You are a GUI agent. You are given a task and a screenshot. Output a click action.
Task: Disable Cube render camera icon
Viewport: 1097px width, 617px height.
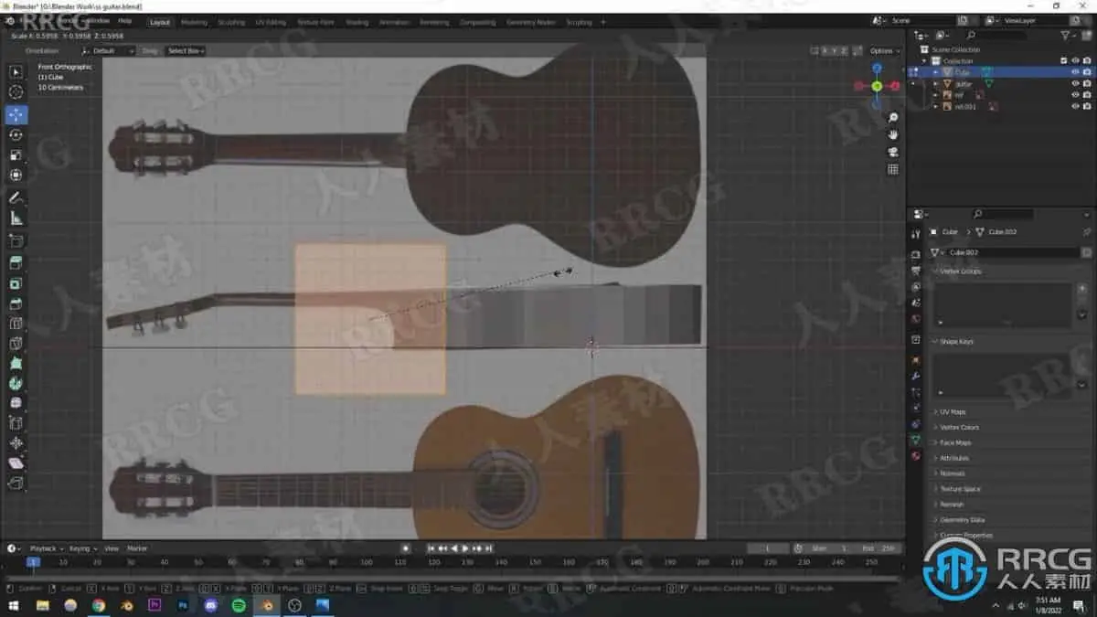1086,72
